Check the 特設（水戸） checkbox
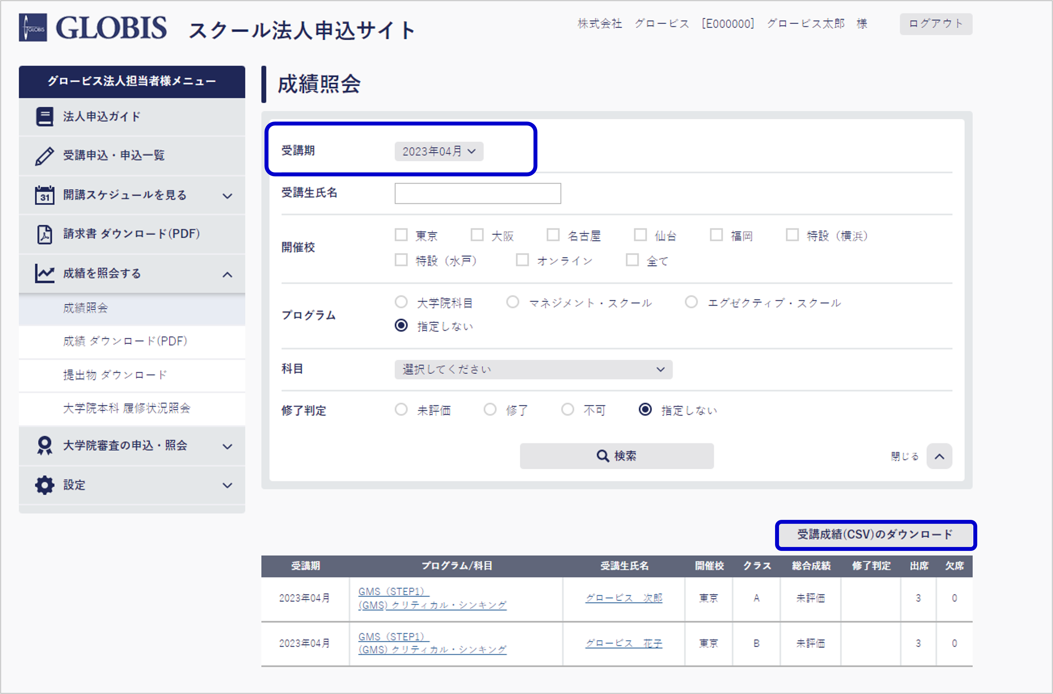Image resolution: width=1053 pixels, height=694 pixels. pos(401,260)
